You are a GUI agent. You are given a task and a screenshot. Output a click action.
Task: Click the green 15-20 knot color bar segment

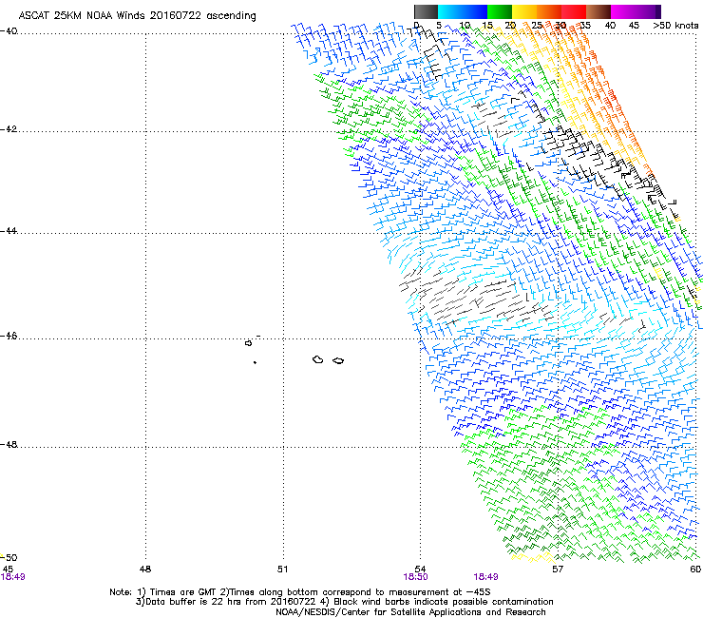tap(500, 11)
